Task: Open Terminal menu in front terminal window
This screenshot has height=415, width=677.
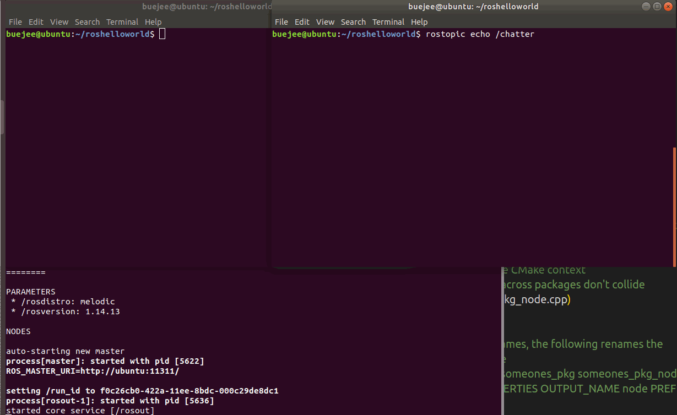Action: [388, 22]
